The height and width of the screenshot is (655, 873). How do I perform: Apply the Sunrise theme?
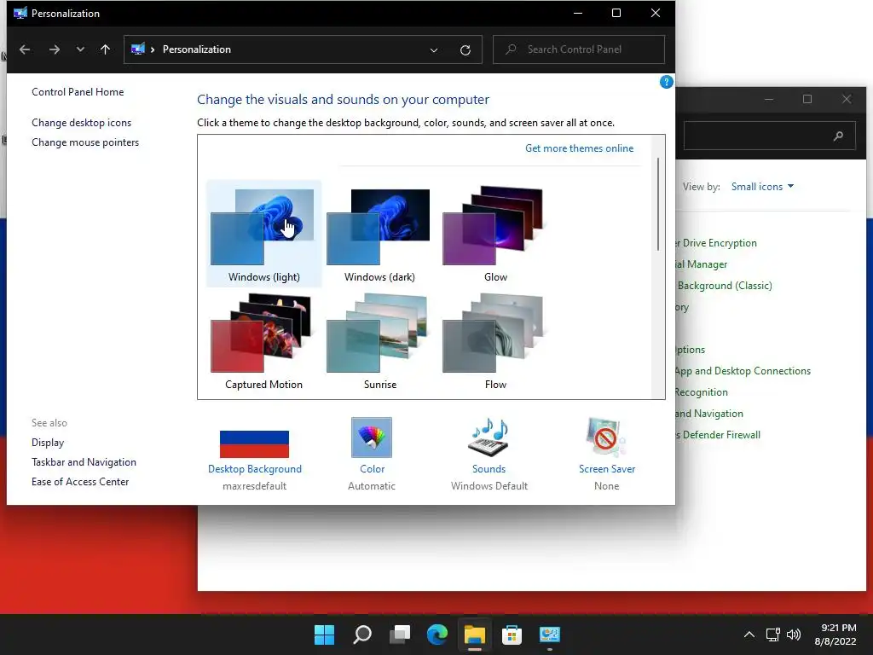point(379,341)
